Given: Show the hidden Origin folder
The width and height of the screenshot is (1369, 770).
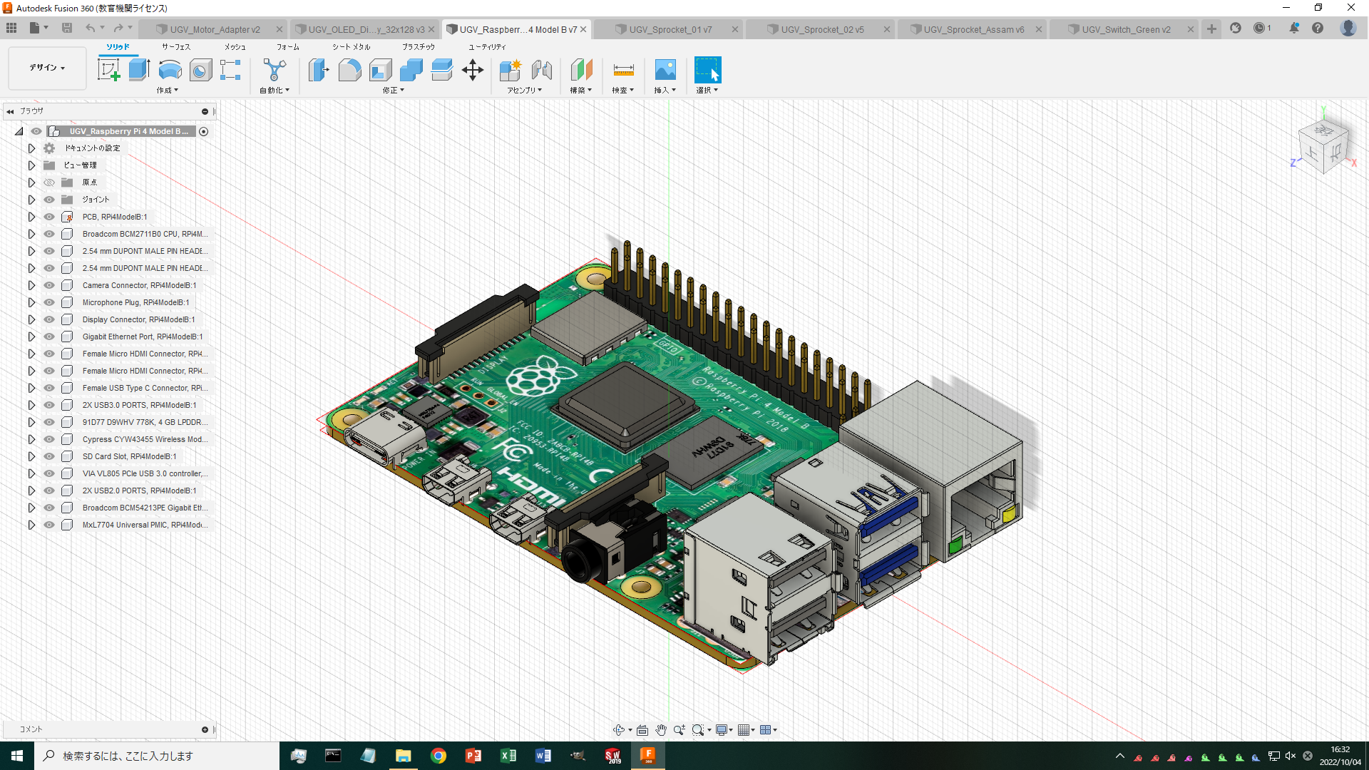Looking at the screenshot, I should coord(49,183).
